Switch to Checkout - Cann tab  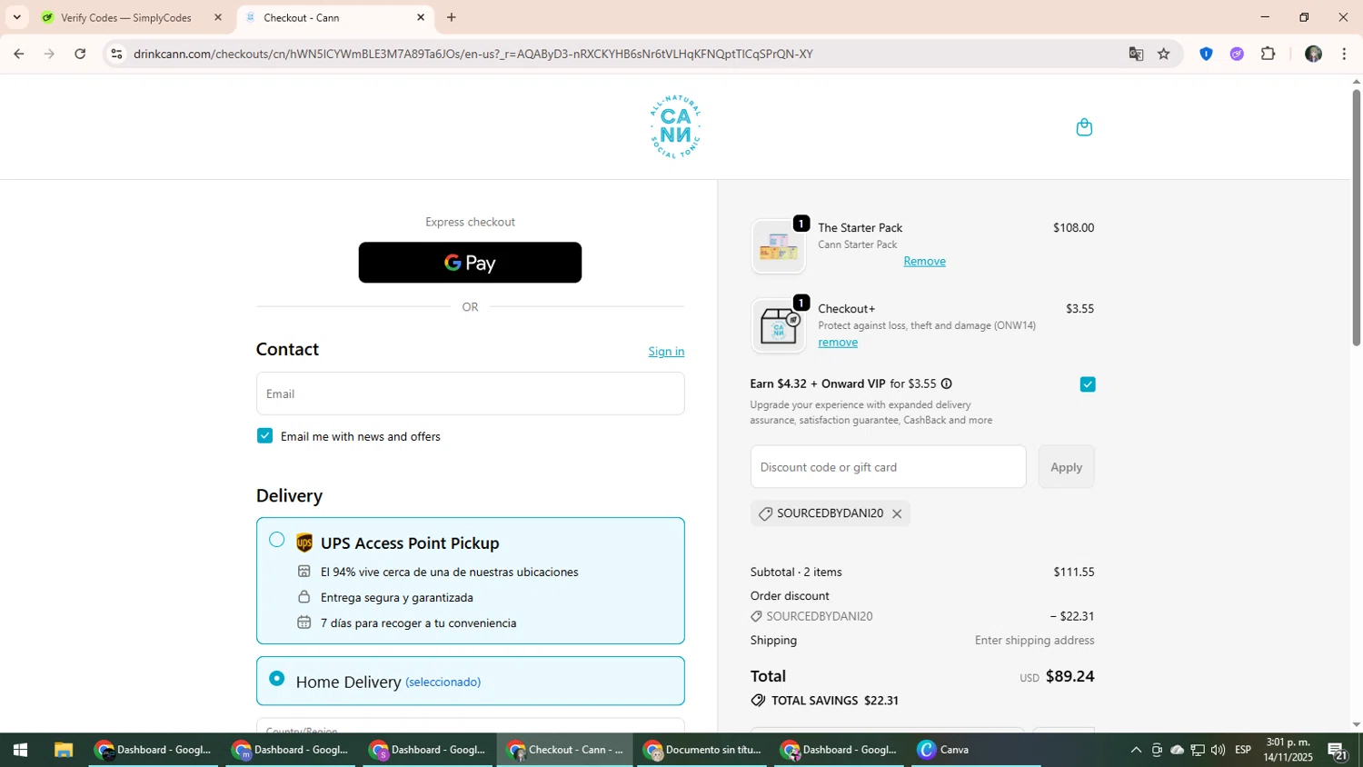pyautogui.click(x=334, y=17)
